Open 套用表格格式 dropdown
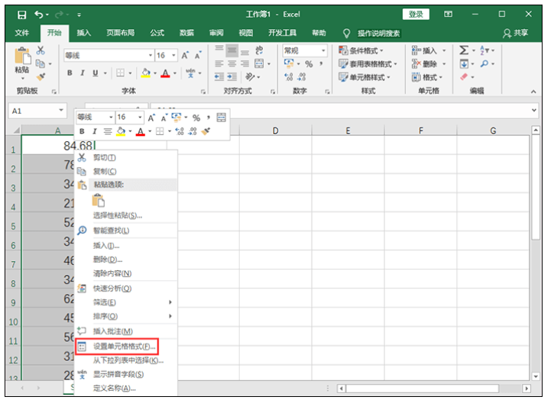The image size is (554, 400). point(368,64)
